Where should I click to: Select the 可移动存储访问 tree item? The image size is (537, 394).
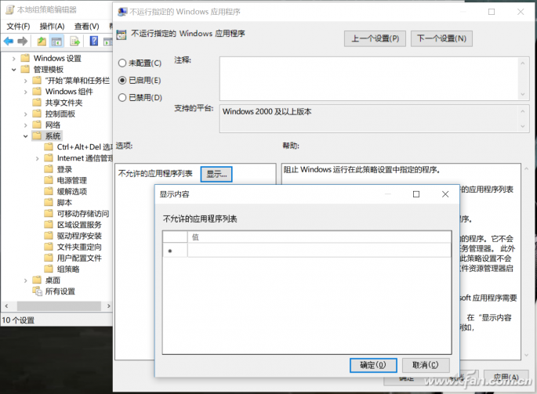pos(83,214)
